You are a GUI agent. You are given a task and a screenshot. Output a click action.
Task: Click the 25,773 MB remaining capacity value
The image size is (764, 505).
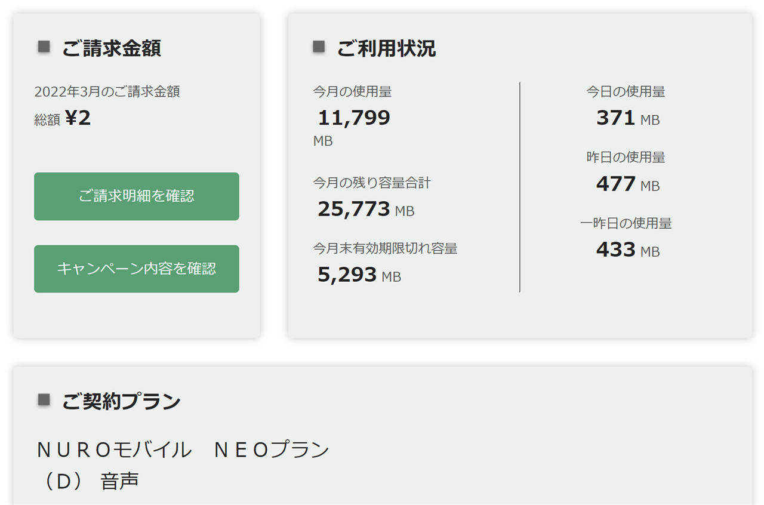click(x=365, y=209)
